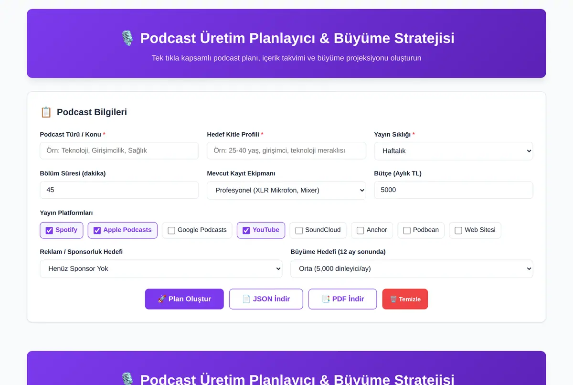Click the bookmark-tabs icon on PDF İndir
The height and width of the screenshot is (385, 573).
[x=326, y=299]
